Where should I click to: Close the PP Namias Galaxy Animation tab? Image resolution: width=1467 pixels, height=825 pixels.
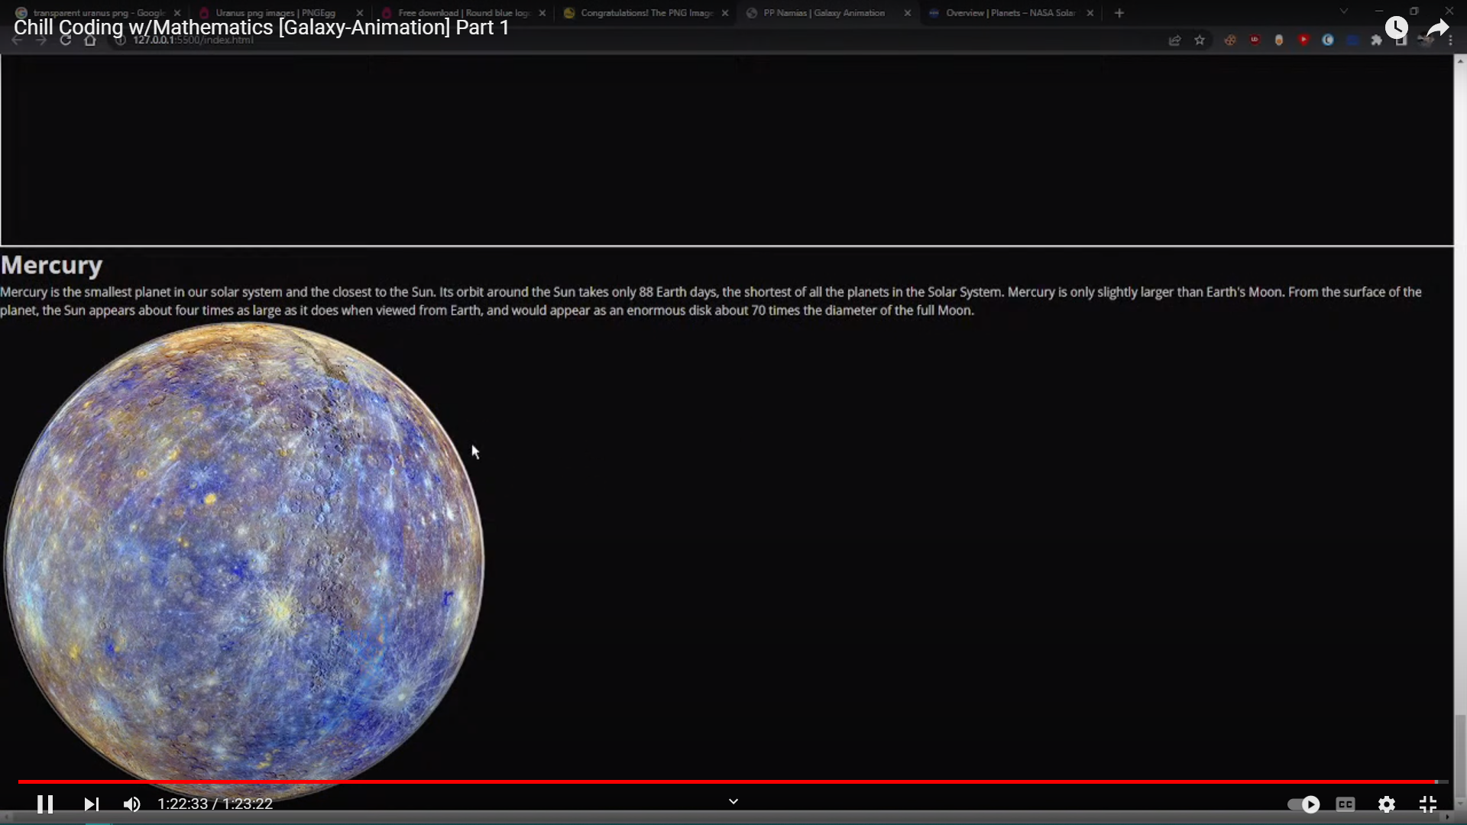[908, 13]
